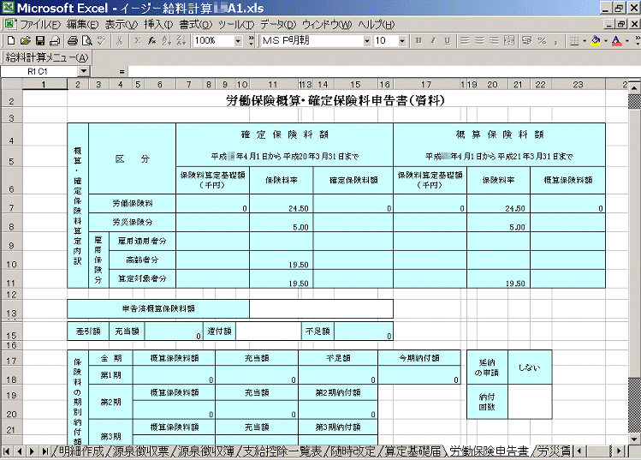
Task: Toggle underline formatting
Action: (x=447, y=40)
